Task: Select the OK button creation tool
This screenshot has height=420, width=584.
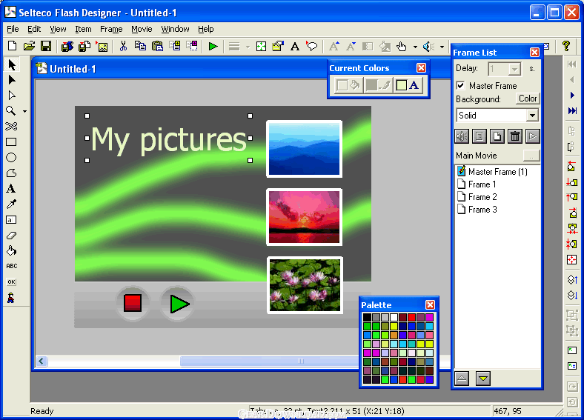Action: pos(11,282)
